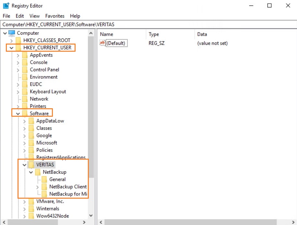
Task: Collapse the VERITAS key
Action: coord(24,165)
